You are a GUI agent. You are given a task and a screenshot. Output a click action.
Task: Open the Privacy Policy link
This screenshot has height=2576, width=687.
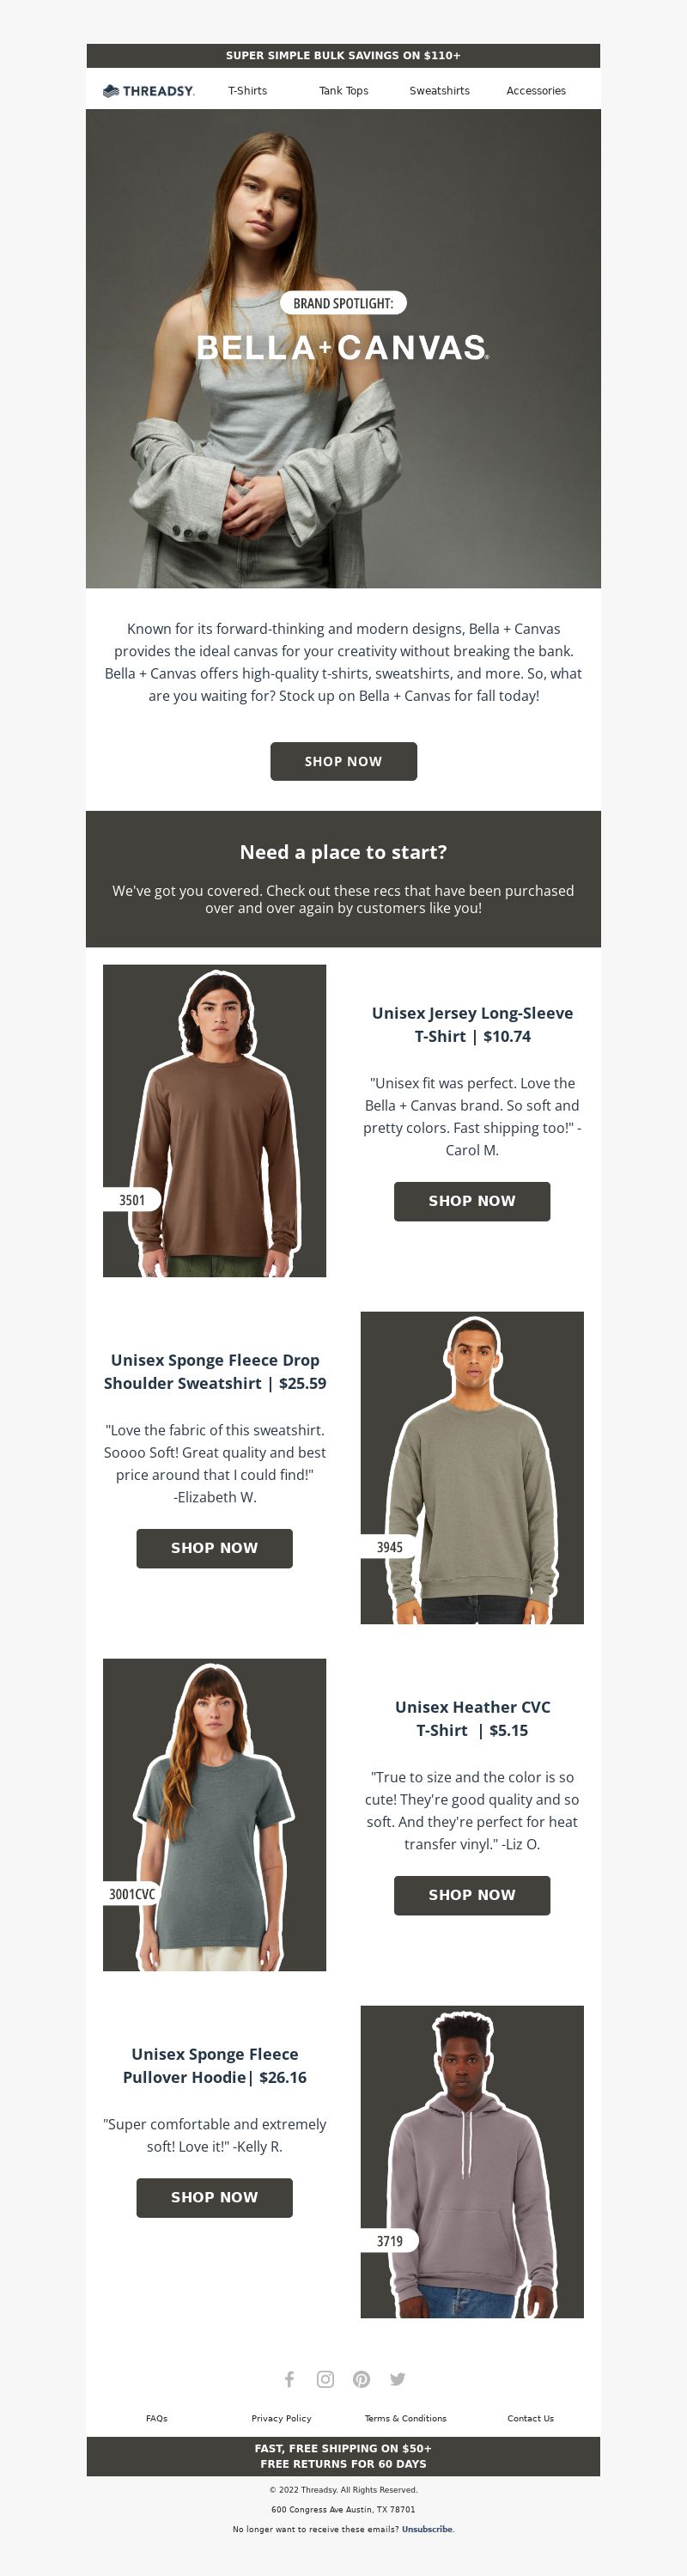(281, 2418)
